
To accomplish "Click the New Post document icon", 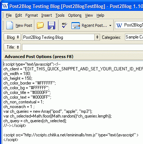I will [x=10, y=25].
